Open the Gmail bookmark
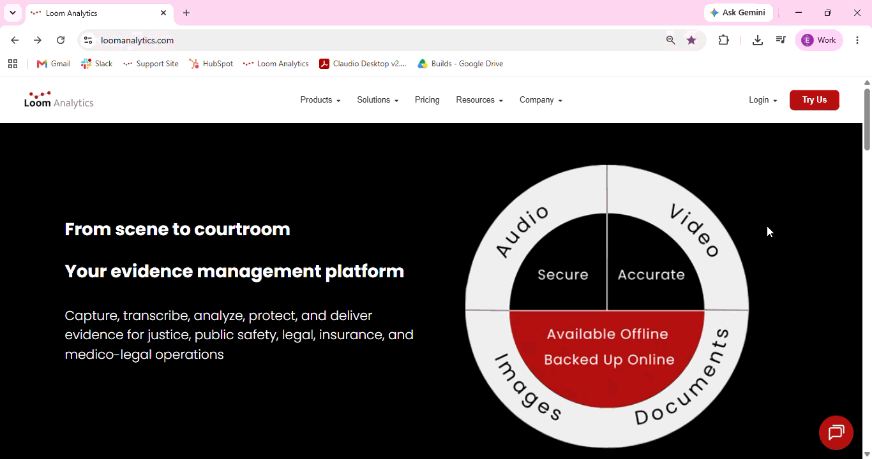 (54, 64)
